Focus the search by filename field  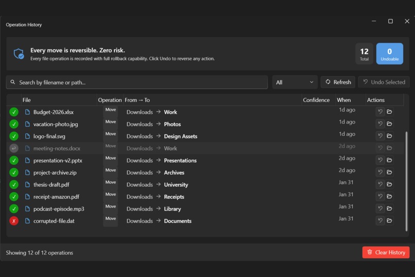[137, 82]
